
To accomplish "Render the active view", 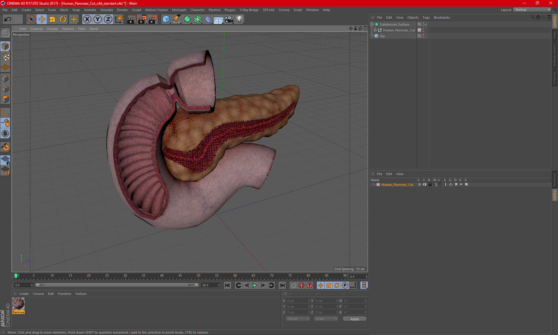I will pos(131,19).
